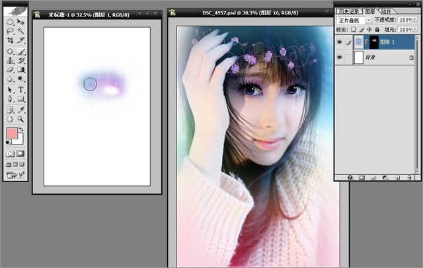Select the Clone Stamp tool
Screen dimensions: 423x268
10,61
